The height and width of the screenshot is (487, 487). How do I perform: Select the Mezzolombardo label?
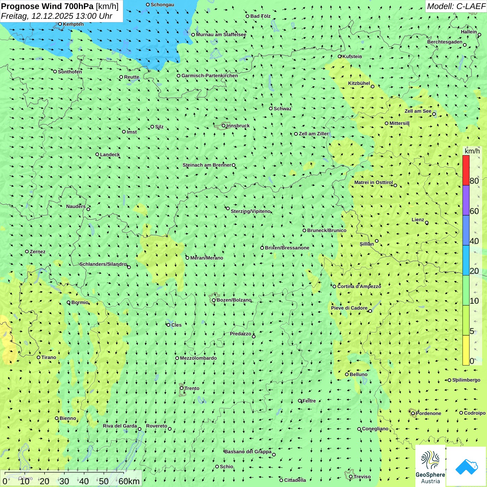pyautogui.click(x=198, y=358)
